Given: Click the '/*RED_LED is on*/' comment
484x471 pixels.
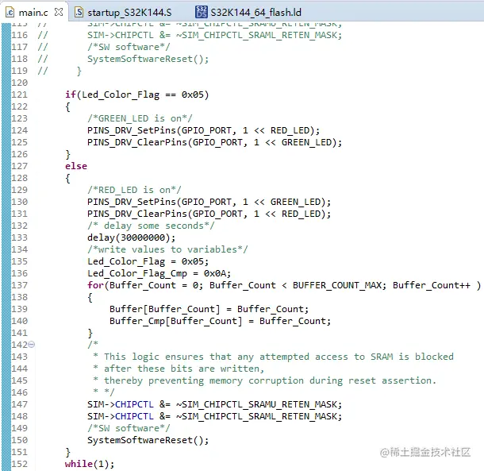Looking at the screenshot, I should 134,190.
